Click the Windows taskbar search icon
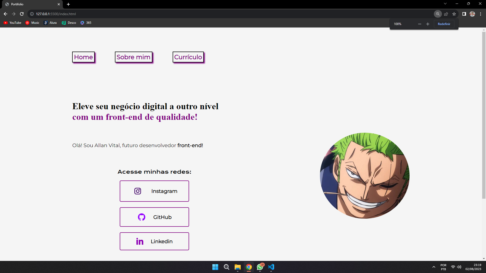 (x=226, y=267)
